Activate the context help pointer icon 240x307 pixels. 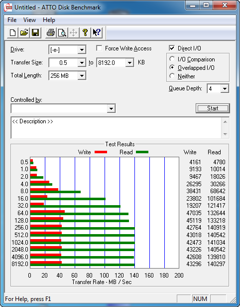[97, 32]
